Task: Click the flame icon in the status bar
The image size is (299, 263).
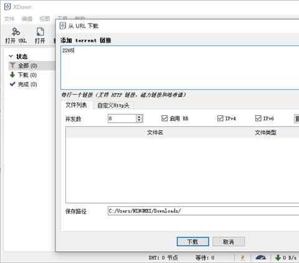Action: [x=242, y=257]
